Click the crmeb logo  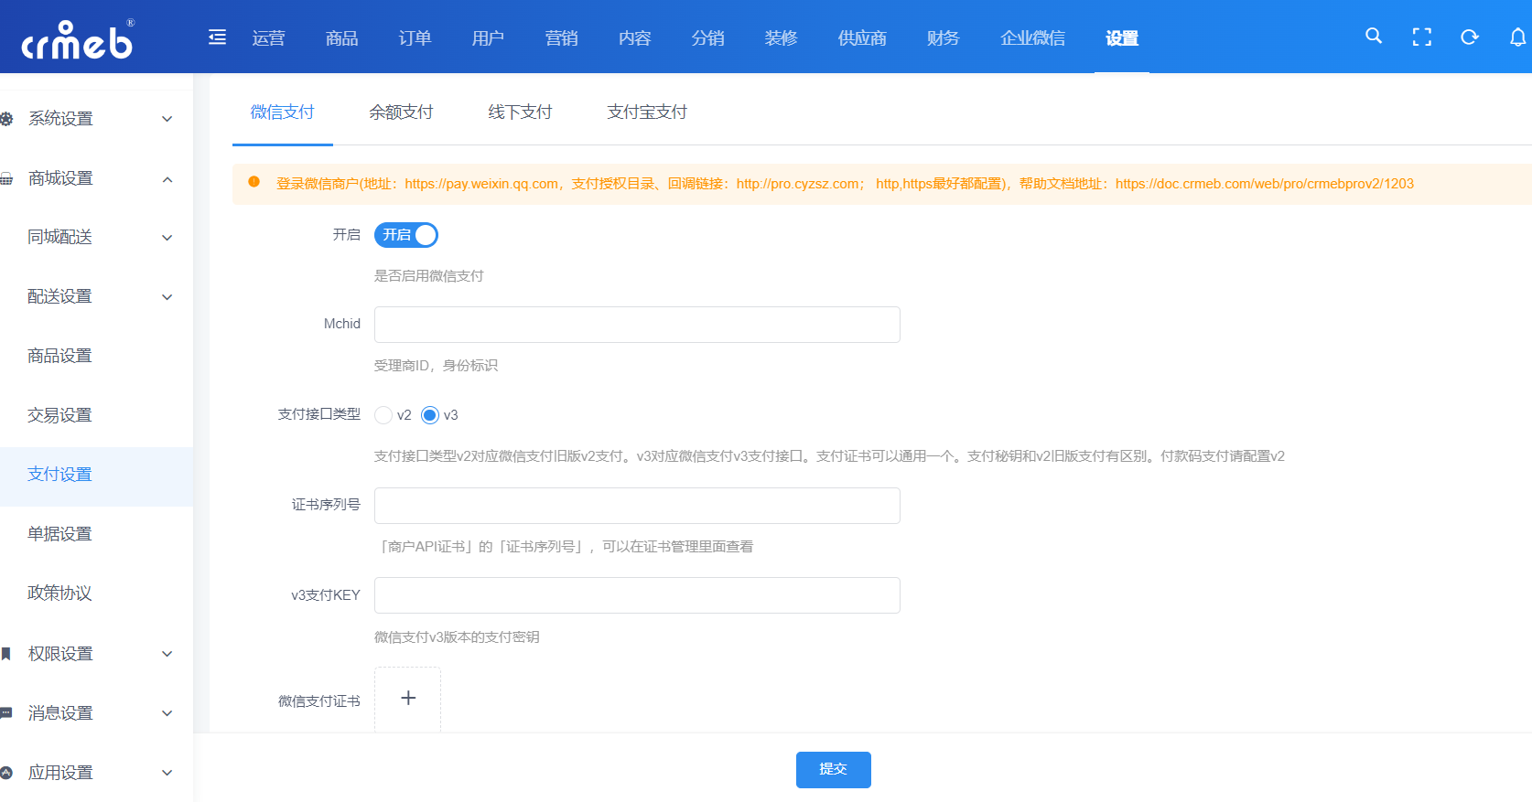coord(78,39)
